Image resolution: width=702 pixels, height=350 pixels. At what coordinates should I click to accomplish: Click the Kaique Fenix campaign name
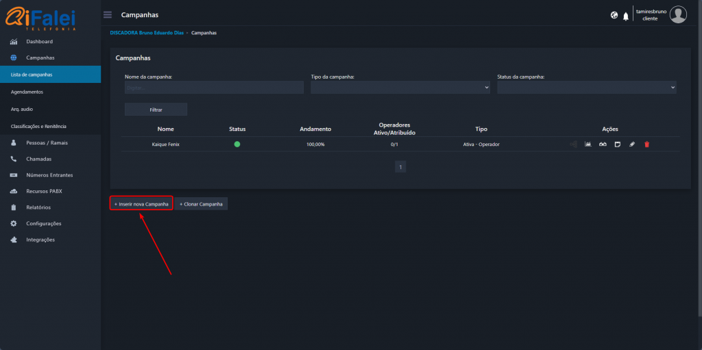166,145
